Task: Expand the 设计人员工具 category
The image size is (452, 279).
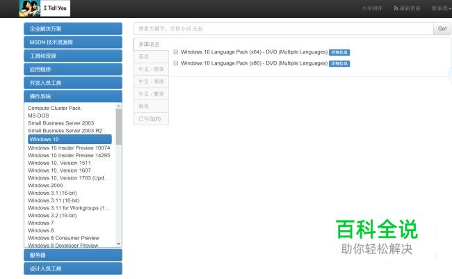Action: 73,269
